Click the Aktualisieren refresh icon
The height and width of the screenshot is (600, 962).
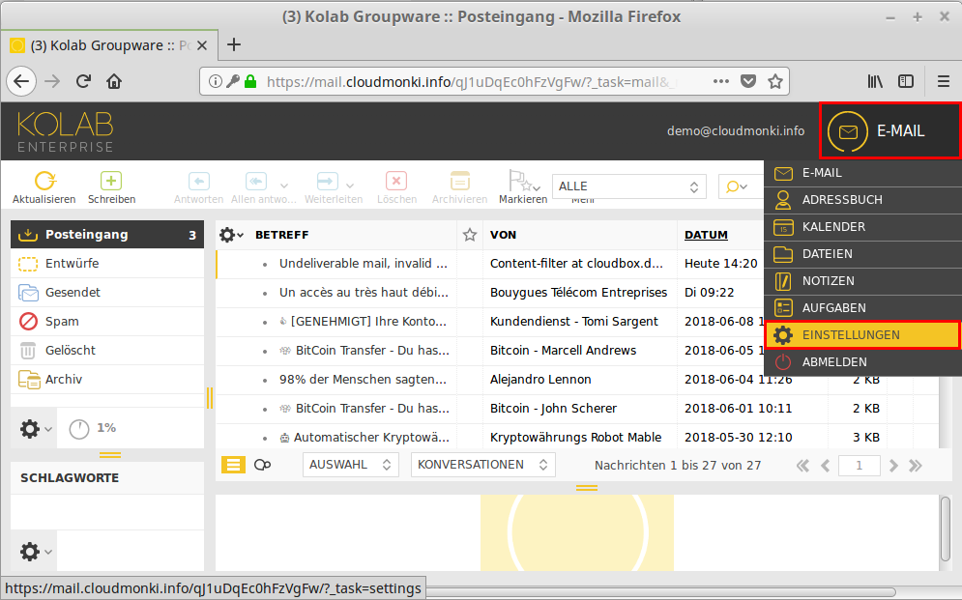tap(44, 182)
